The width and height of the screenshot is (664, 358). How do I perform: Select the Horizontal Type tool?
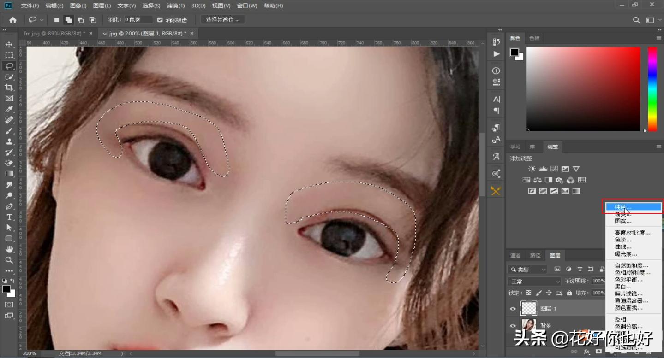(9, 217)
